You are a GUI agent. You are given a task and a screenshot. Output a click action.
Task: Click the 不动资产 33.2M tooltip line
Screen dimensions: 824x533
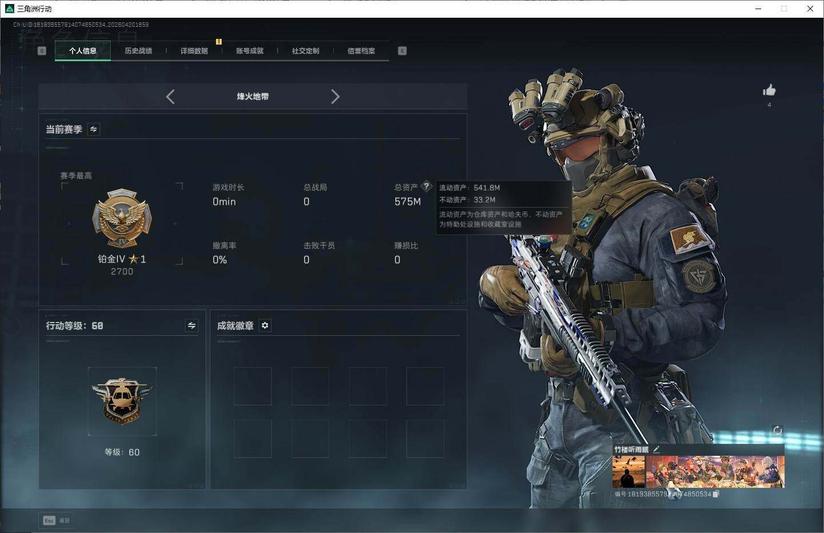467,200
